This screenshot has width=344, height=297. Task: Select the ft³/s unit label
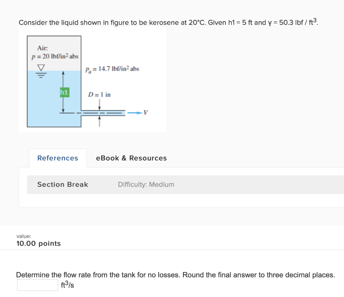coord(67,285)
